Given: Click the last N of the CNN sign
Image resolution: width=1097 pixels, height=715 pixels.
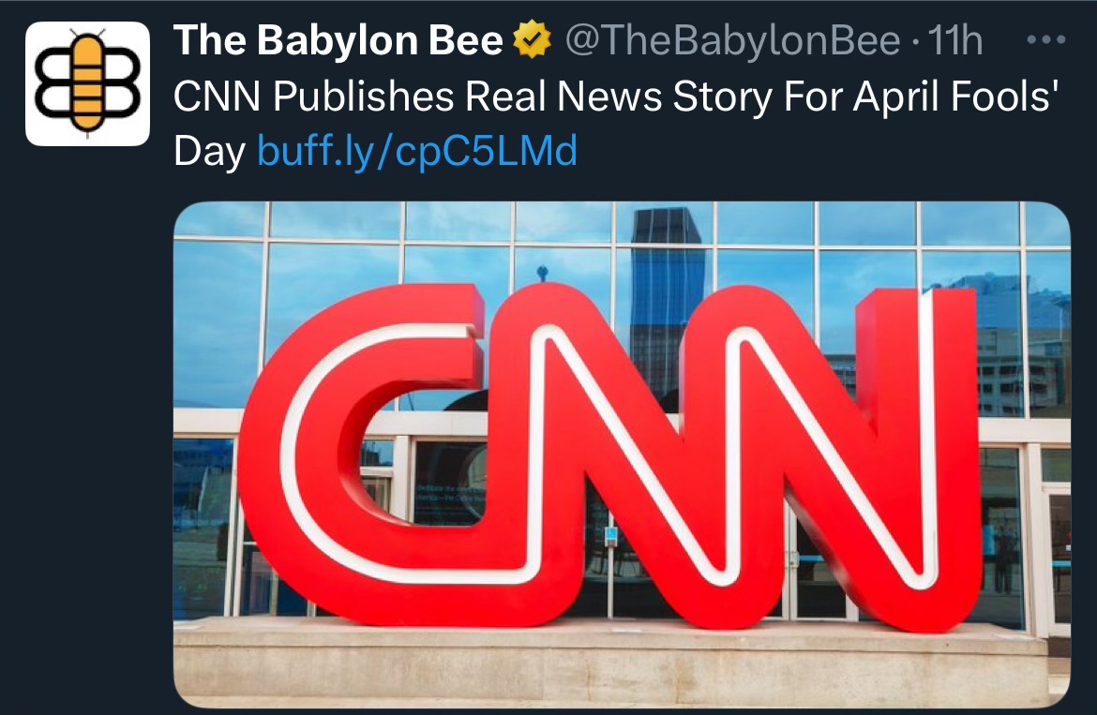Looking at the screenshot, I should tap(839, 454).
